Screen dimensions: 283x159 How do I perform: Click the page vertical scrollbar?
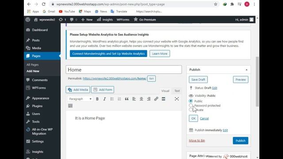(x=257, y=82)
